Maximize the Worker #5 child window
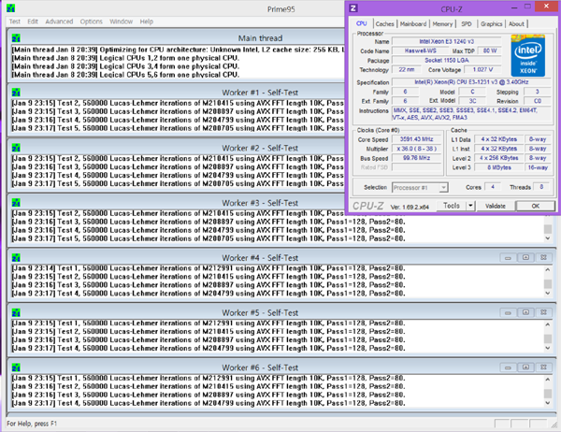 tap(525, 313)
